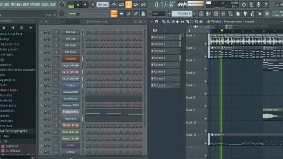Expand the Packs browser folder
Viewport: 283px width, 159px height.
3,85
